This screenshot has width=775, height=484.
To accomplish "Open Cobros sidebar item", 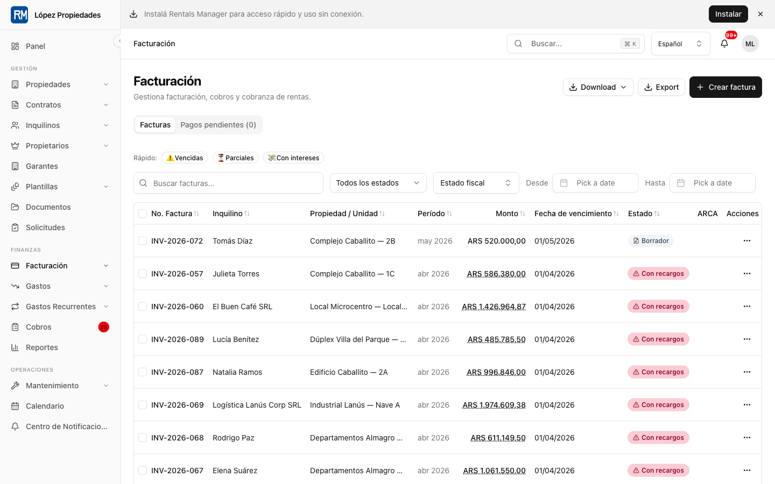I will point(60,327).
